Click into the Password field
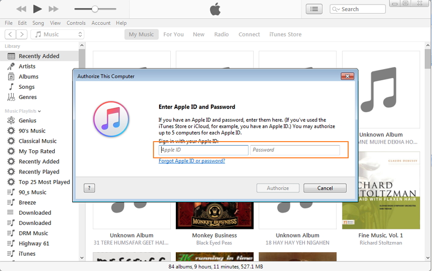 [295, 150]
